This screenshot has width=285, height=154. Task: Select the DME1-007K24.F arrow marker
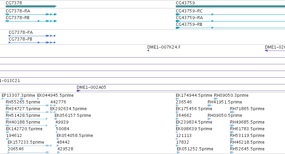tap(148, 51)
